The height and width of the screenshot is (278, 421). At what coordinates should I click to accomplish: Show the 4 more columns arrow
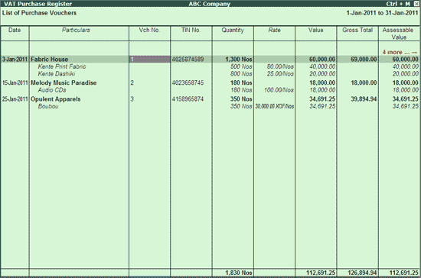[x=400, y=52]
